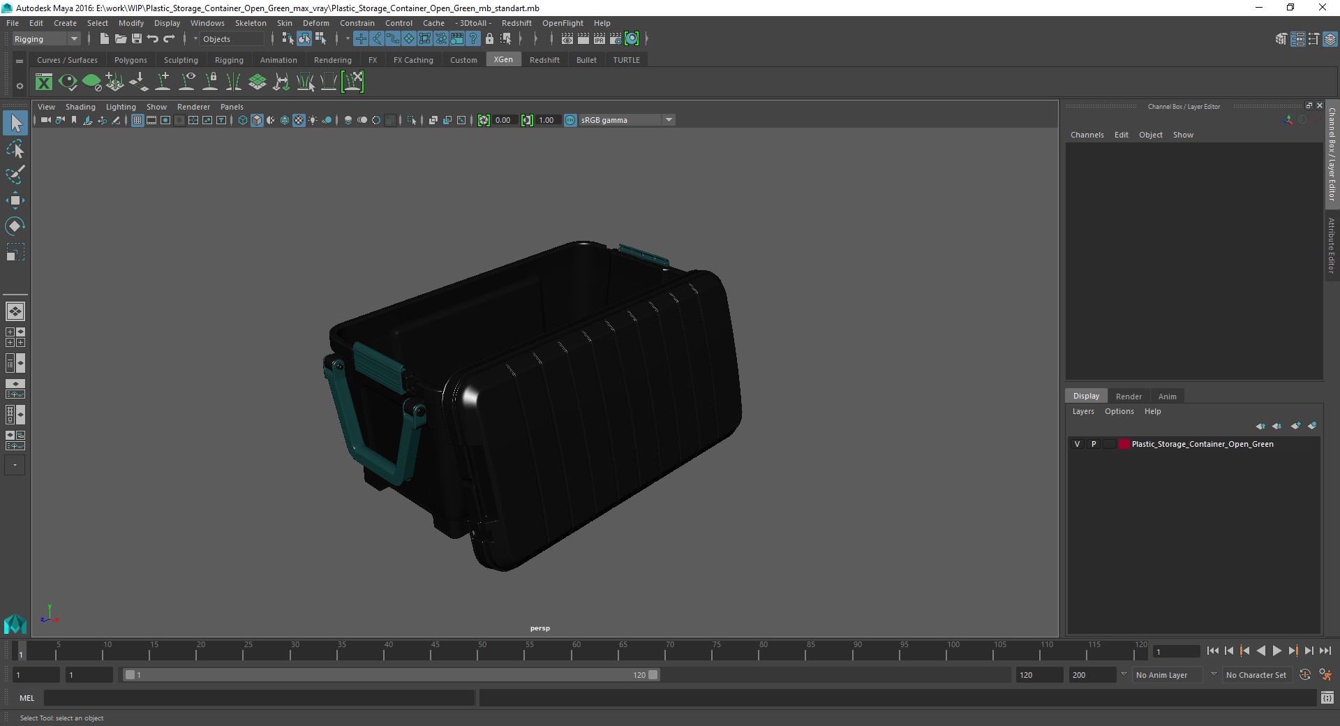The width and height of the screenshot is (1340, 726).
Task: Open Script Editor icon at command line
Action: pyautogui.click(x=1327, y=697)
